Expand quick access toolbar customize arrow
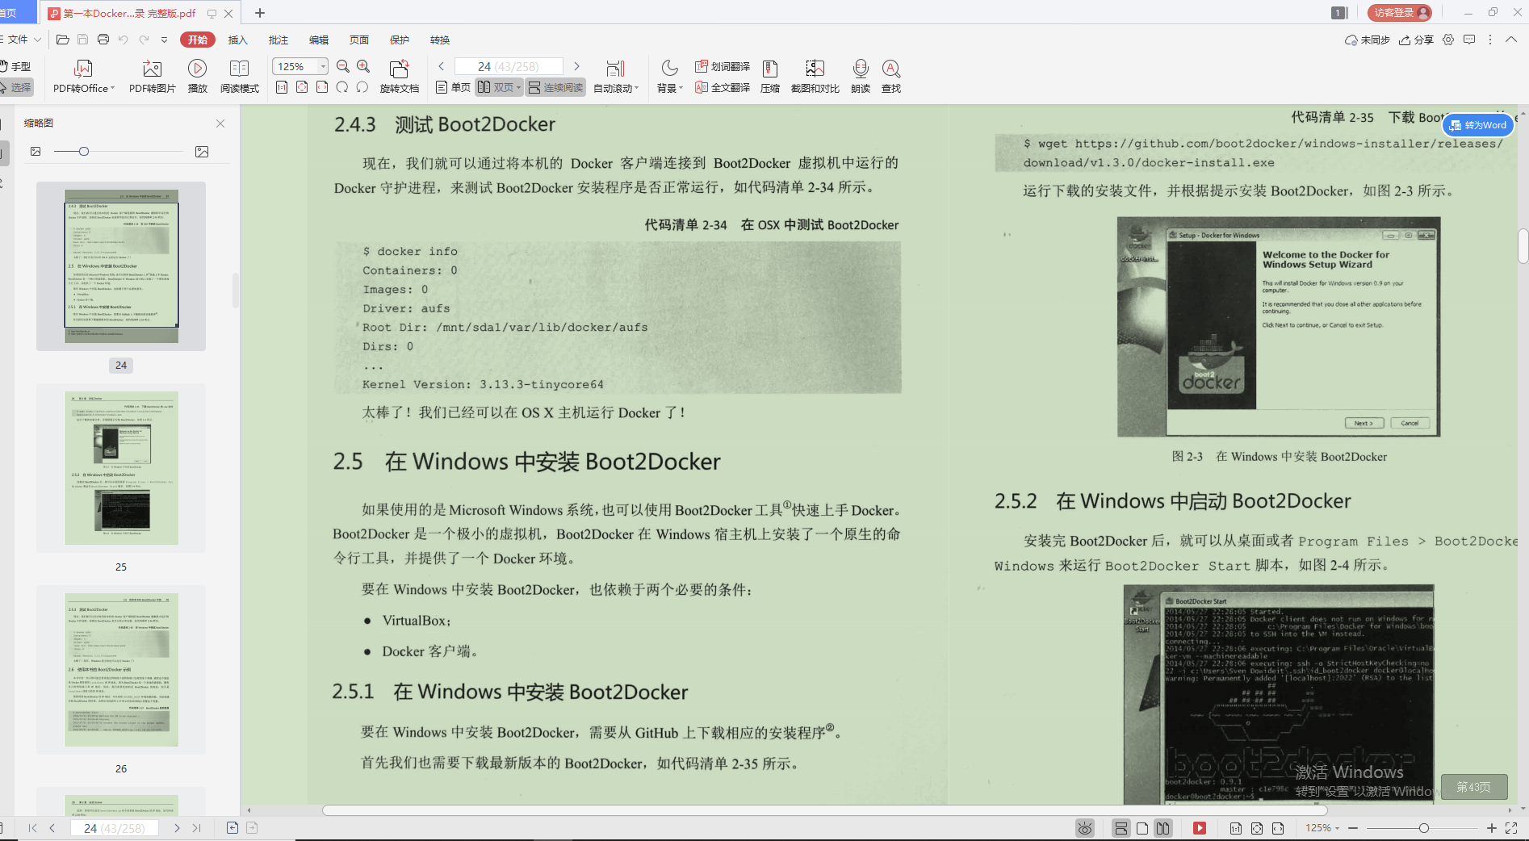The width and height of the screenshot is (1529, 841). pos(165,40)
